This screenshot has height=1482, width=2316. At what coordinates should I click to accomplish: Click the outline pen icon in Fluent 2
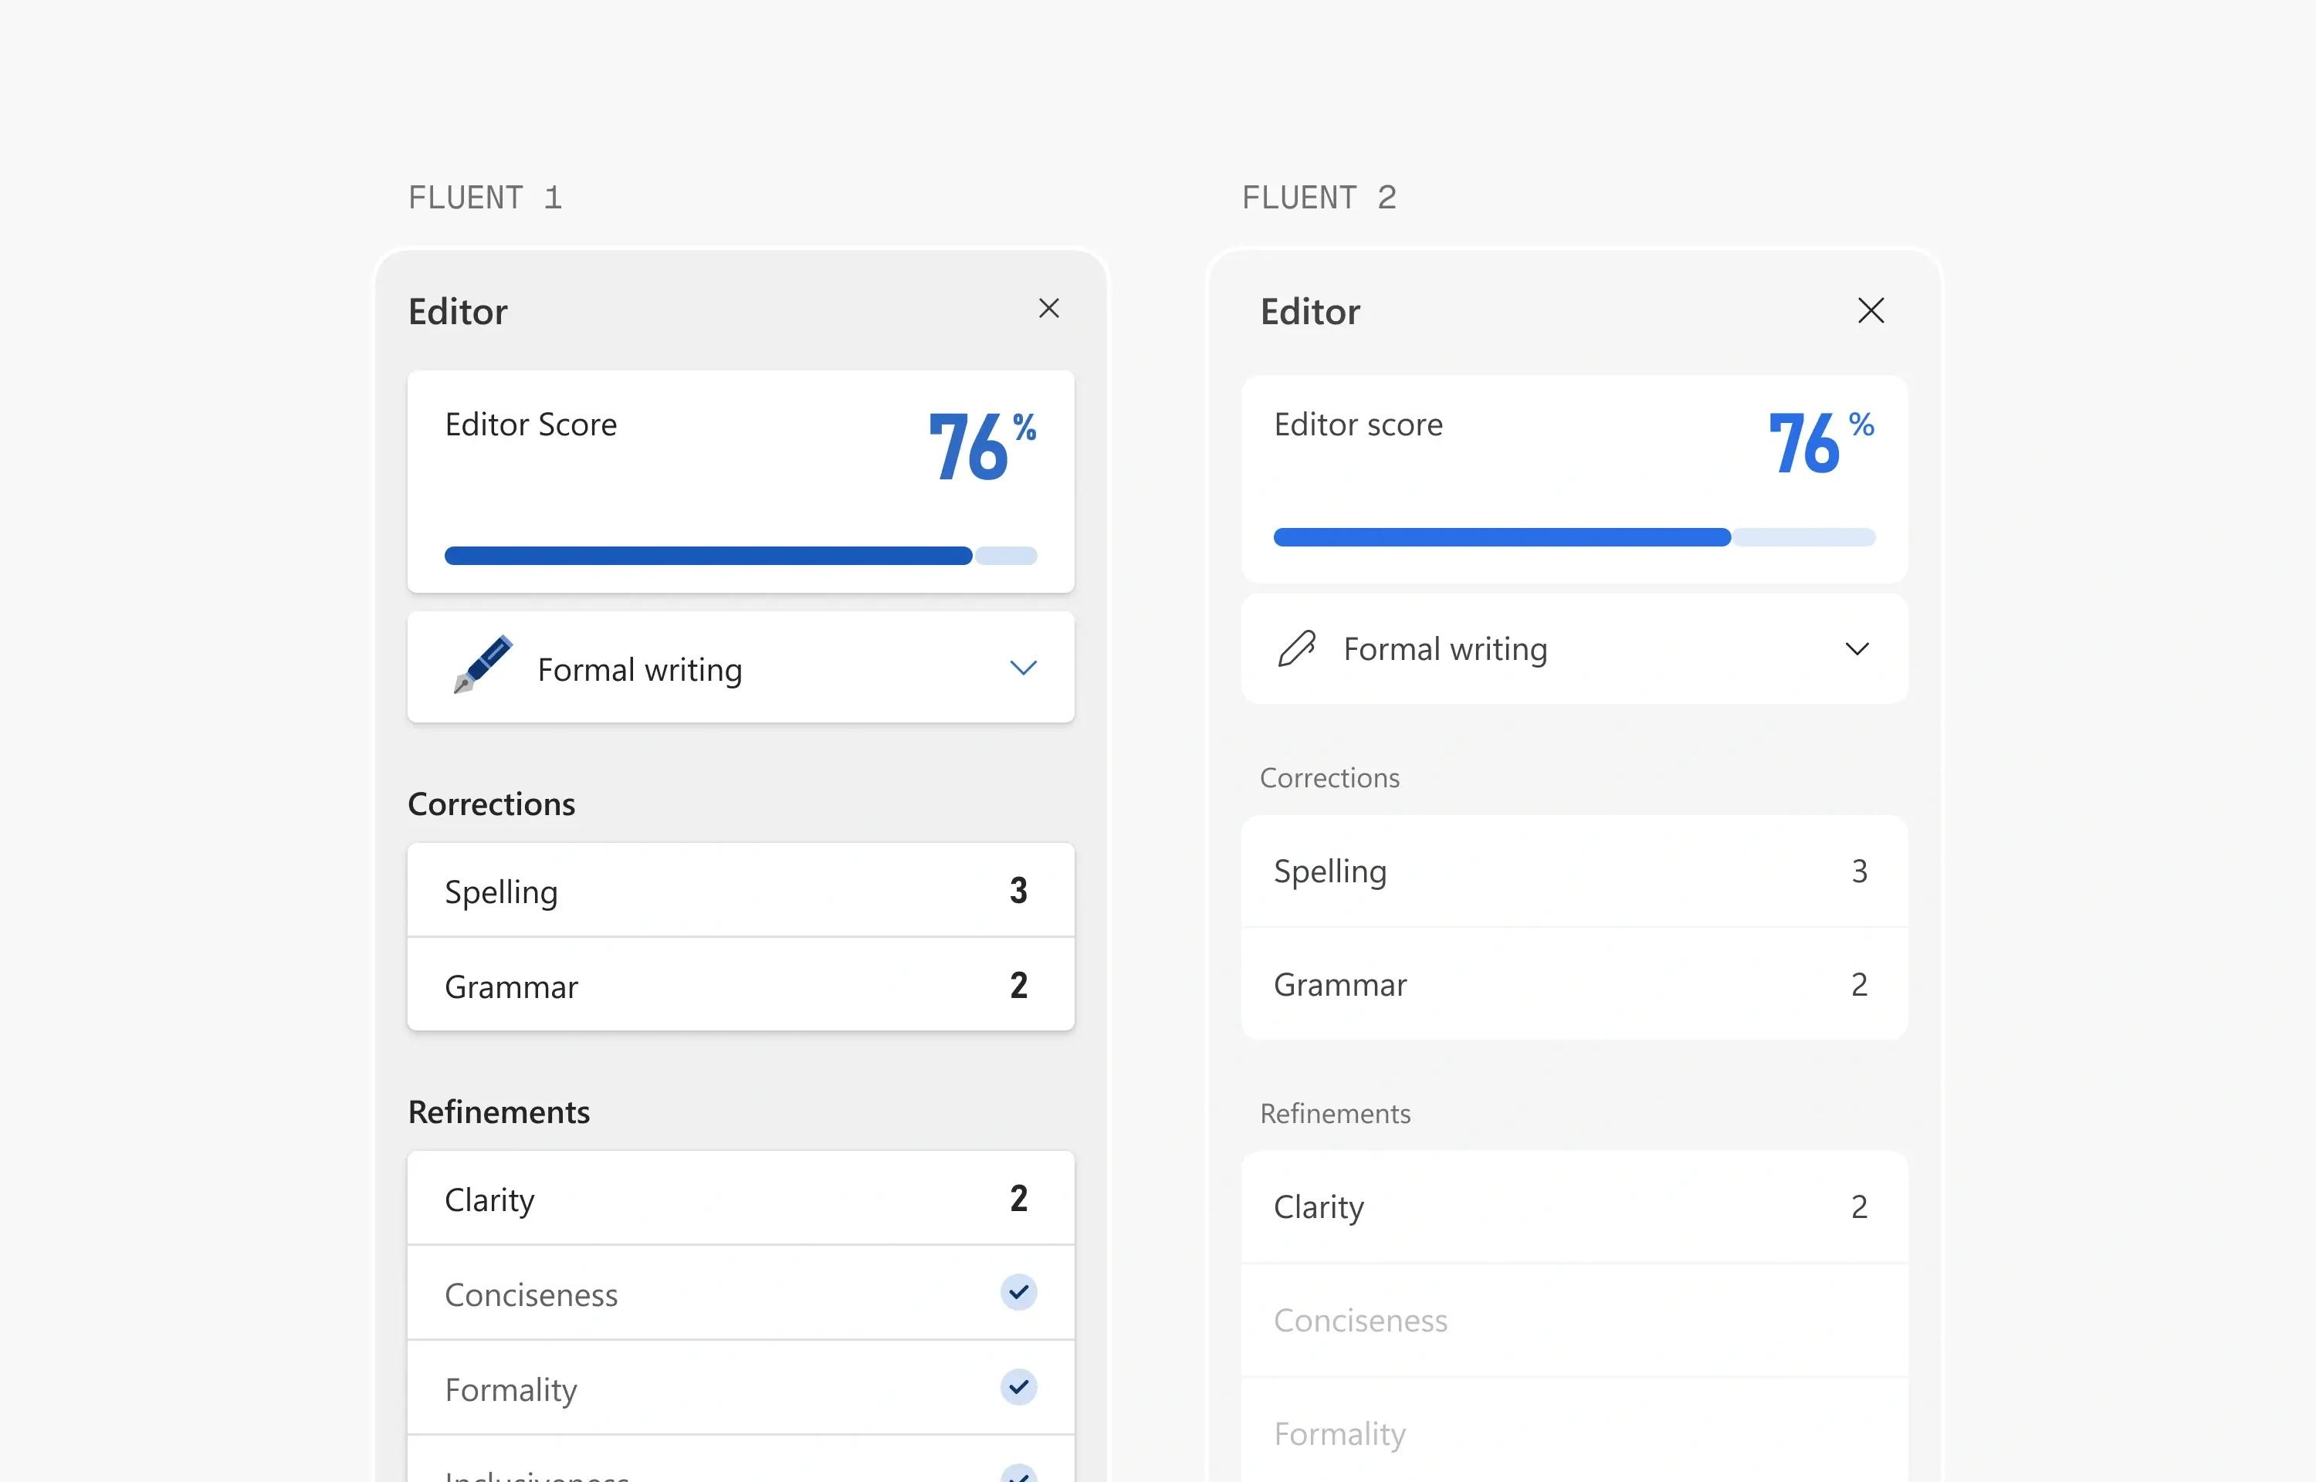(x=1296, y=648)
